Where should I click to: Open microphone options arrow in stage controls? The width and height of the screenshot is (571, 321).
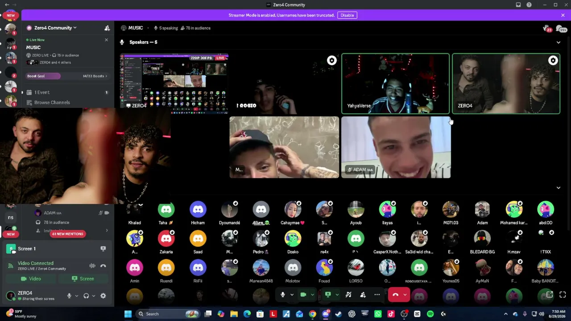[292, 294]
